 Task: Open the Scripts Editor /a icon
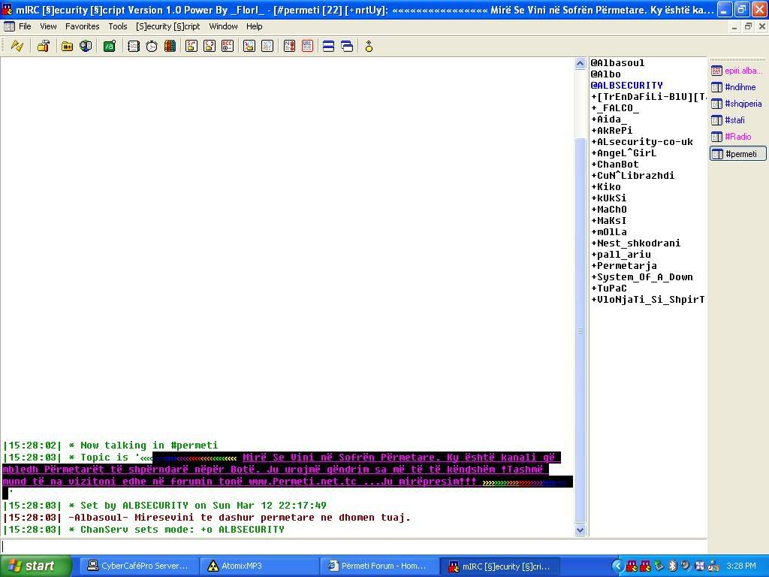click(x=110, y=46)
